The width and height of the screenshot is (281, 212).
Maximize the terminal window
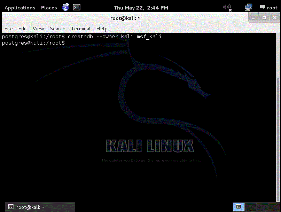click(264, 17)
